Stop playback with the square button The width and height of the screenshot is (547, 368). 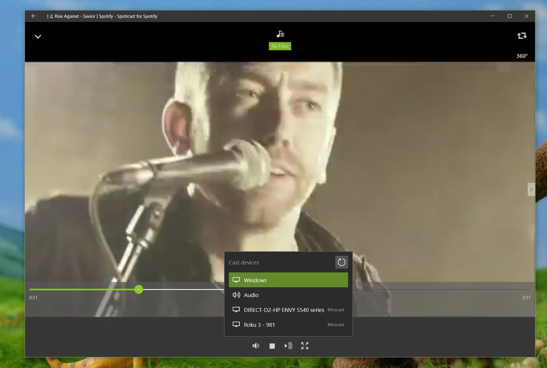(272, 346)
